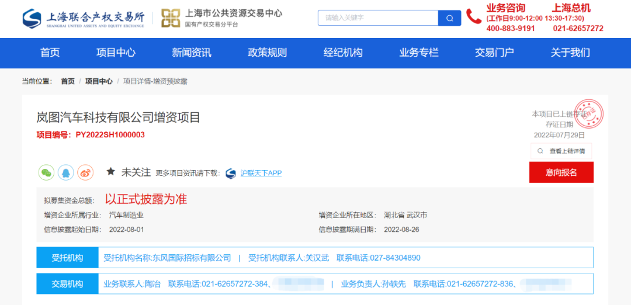Screen dimensions: 631x305
Task: Click the region value 湖北省 武汉市
Action: click(x=405, y=215)
